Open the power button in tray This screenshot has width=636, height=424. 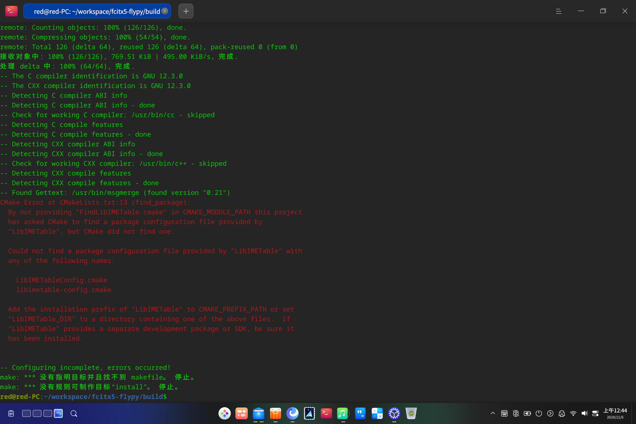(x=539, y=413)
